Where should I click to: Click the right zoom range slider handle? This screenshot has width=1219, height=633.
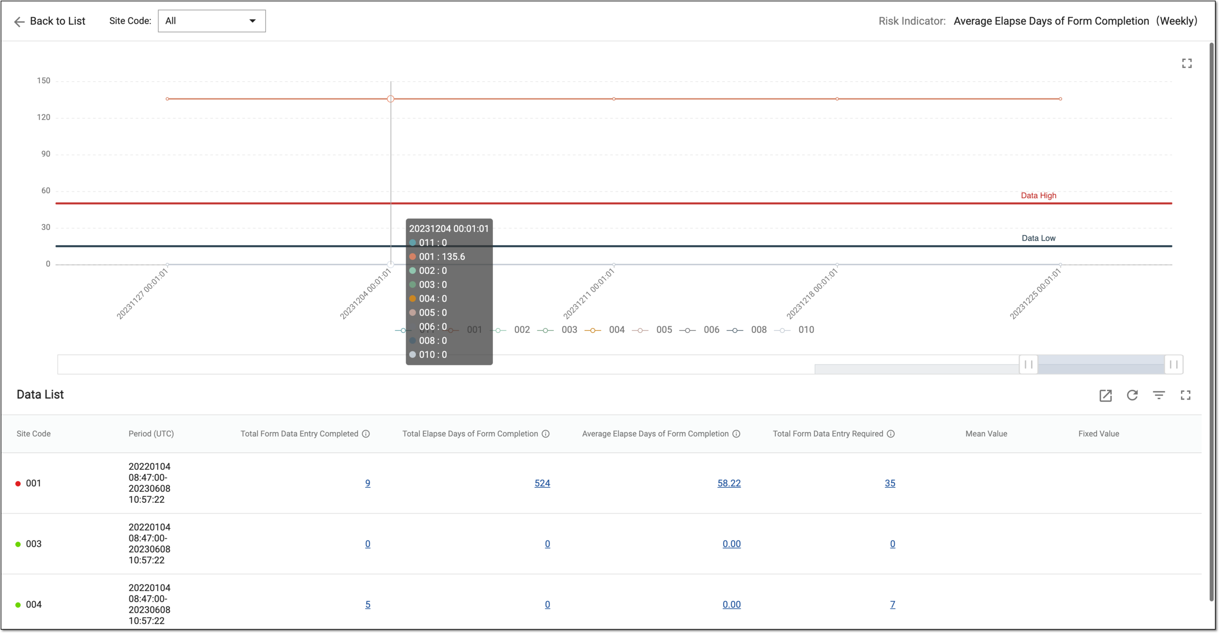(1174, 364)
